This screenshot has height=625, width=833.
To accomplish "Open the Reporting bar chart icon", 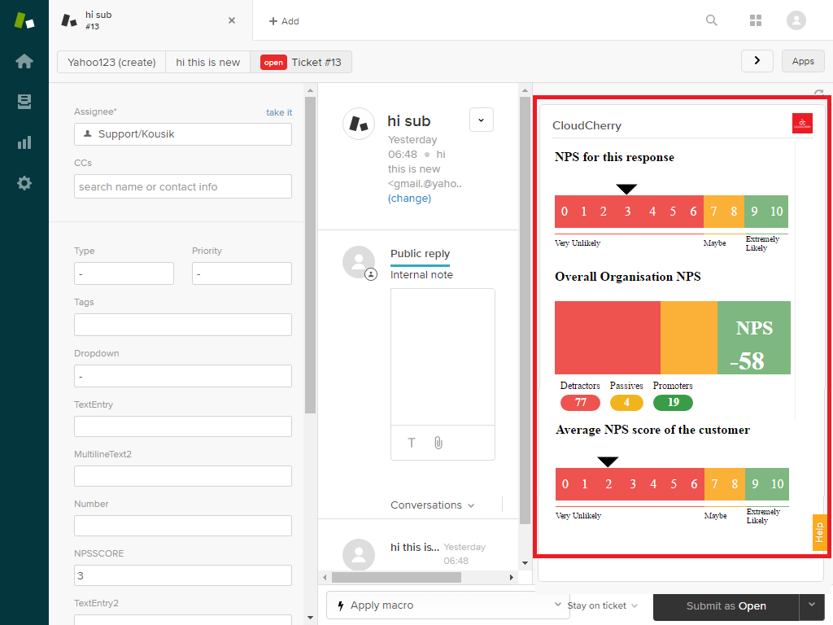I will tap(24, 142).
